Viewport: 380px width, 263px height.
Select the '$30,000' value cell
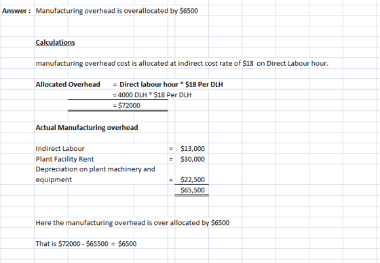(x=193, y=159)
